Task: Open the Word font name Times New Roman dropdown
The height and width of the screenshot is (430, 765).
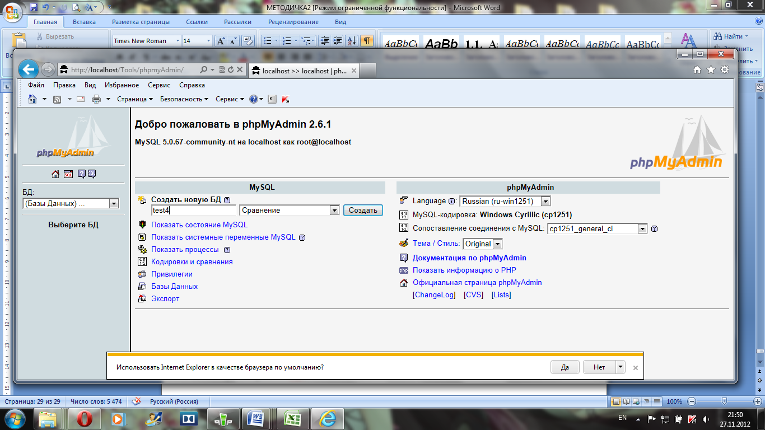Action: [178, 41]
